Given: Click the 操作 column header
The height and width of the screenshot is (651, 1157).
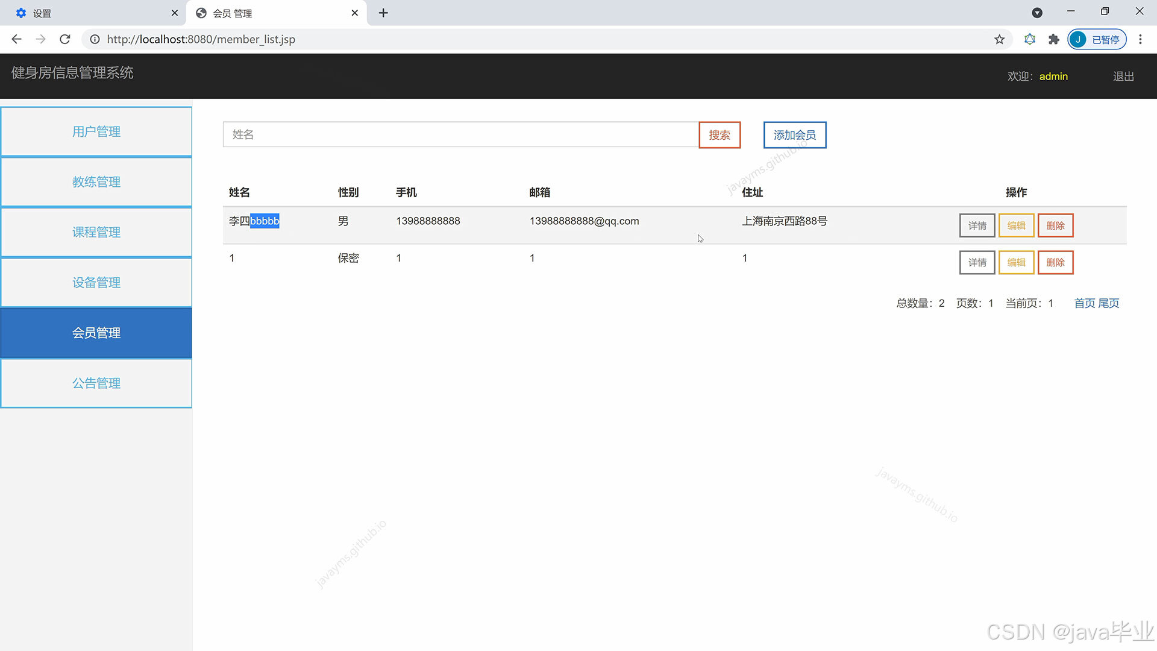Looking at the screenshot, I should [1017, 192].
